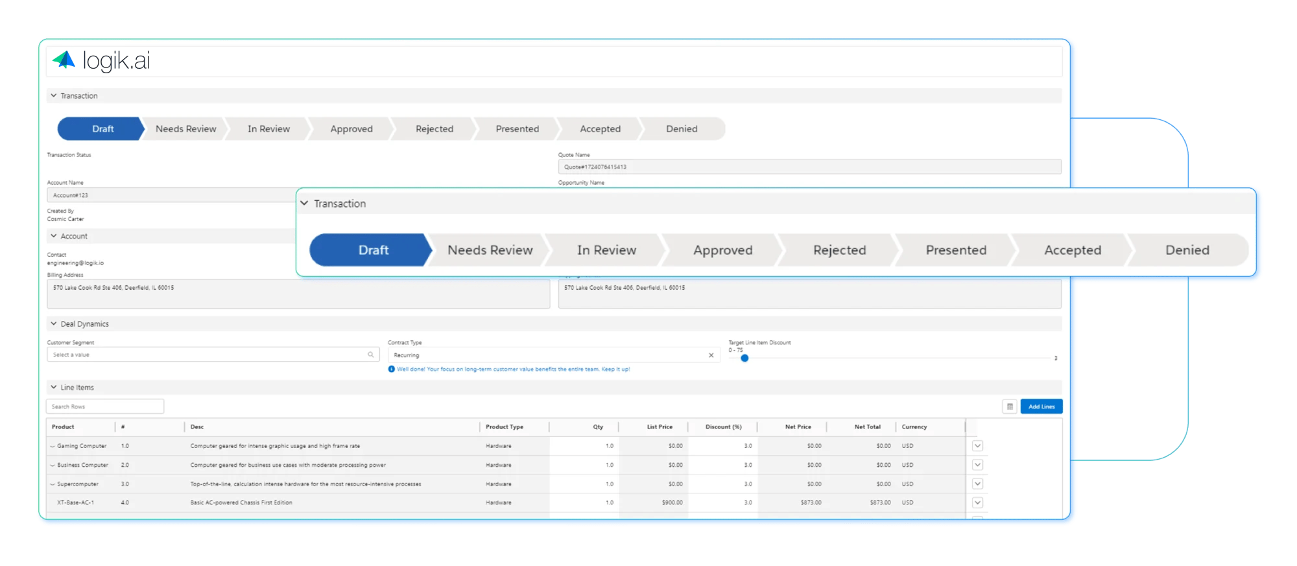Viewport: 1297px width, 566px height.
Task: Select Rejected stage in main form
Action: pos(434,129)
